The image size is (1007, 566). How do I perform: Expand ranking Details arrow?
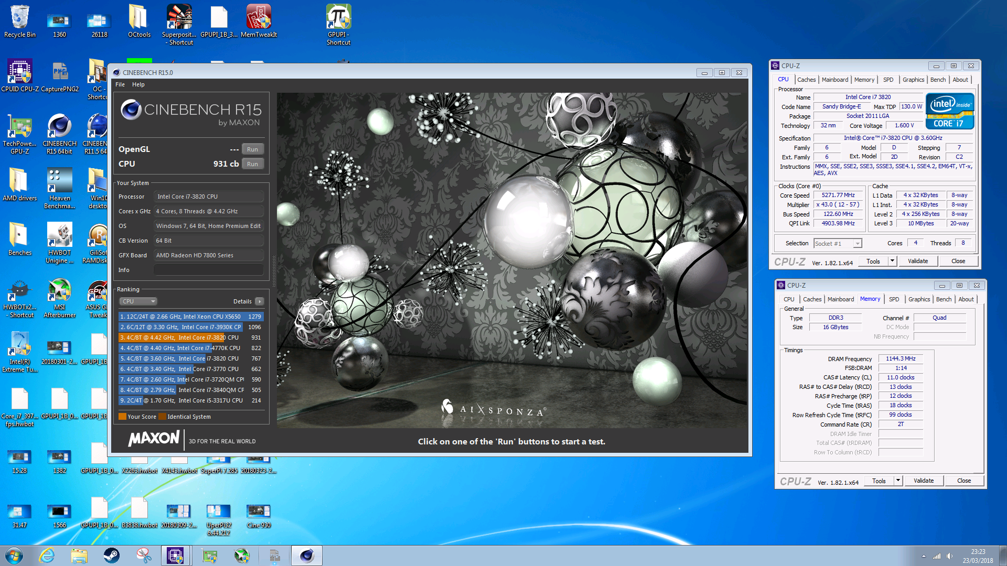pyautogui.click(x=259, y=301)
